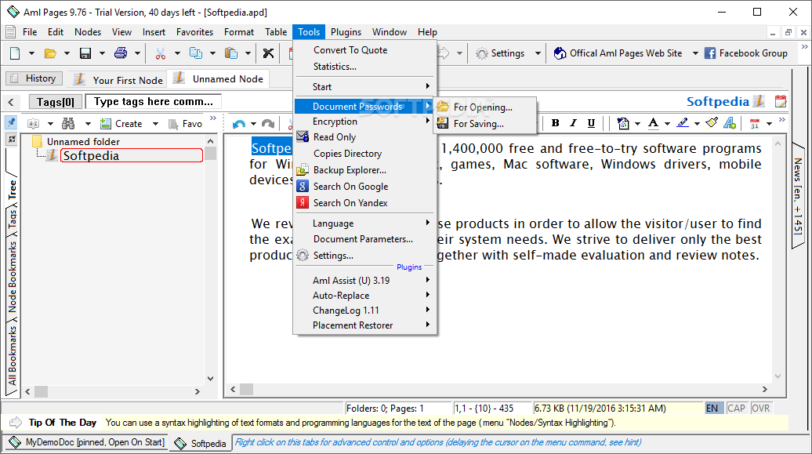Screen dimensions: 812x454
Task: Click the binoculars Find icon
Action: [68, 123]
